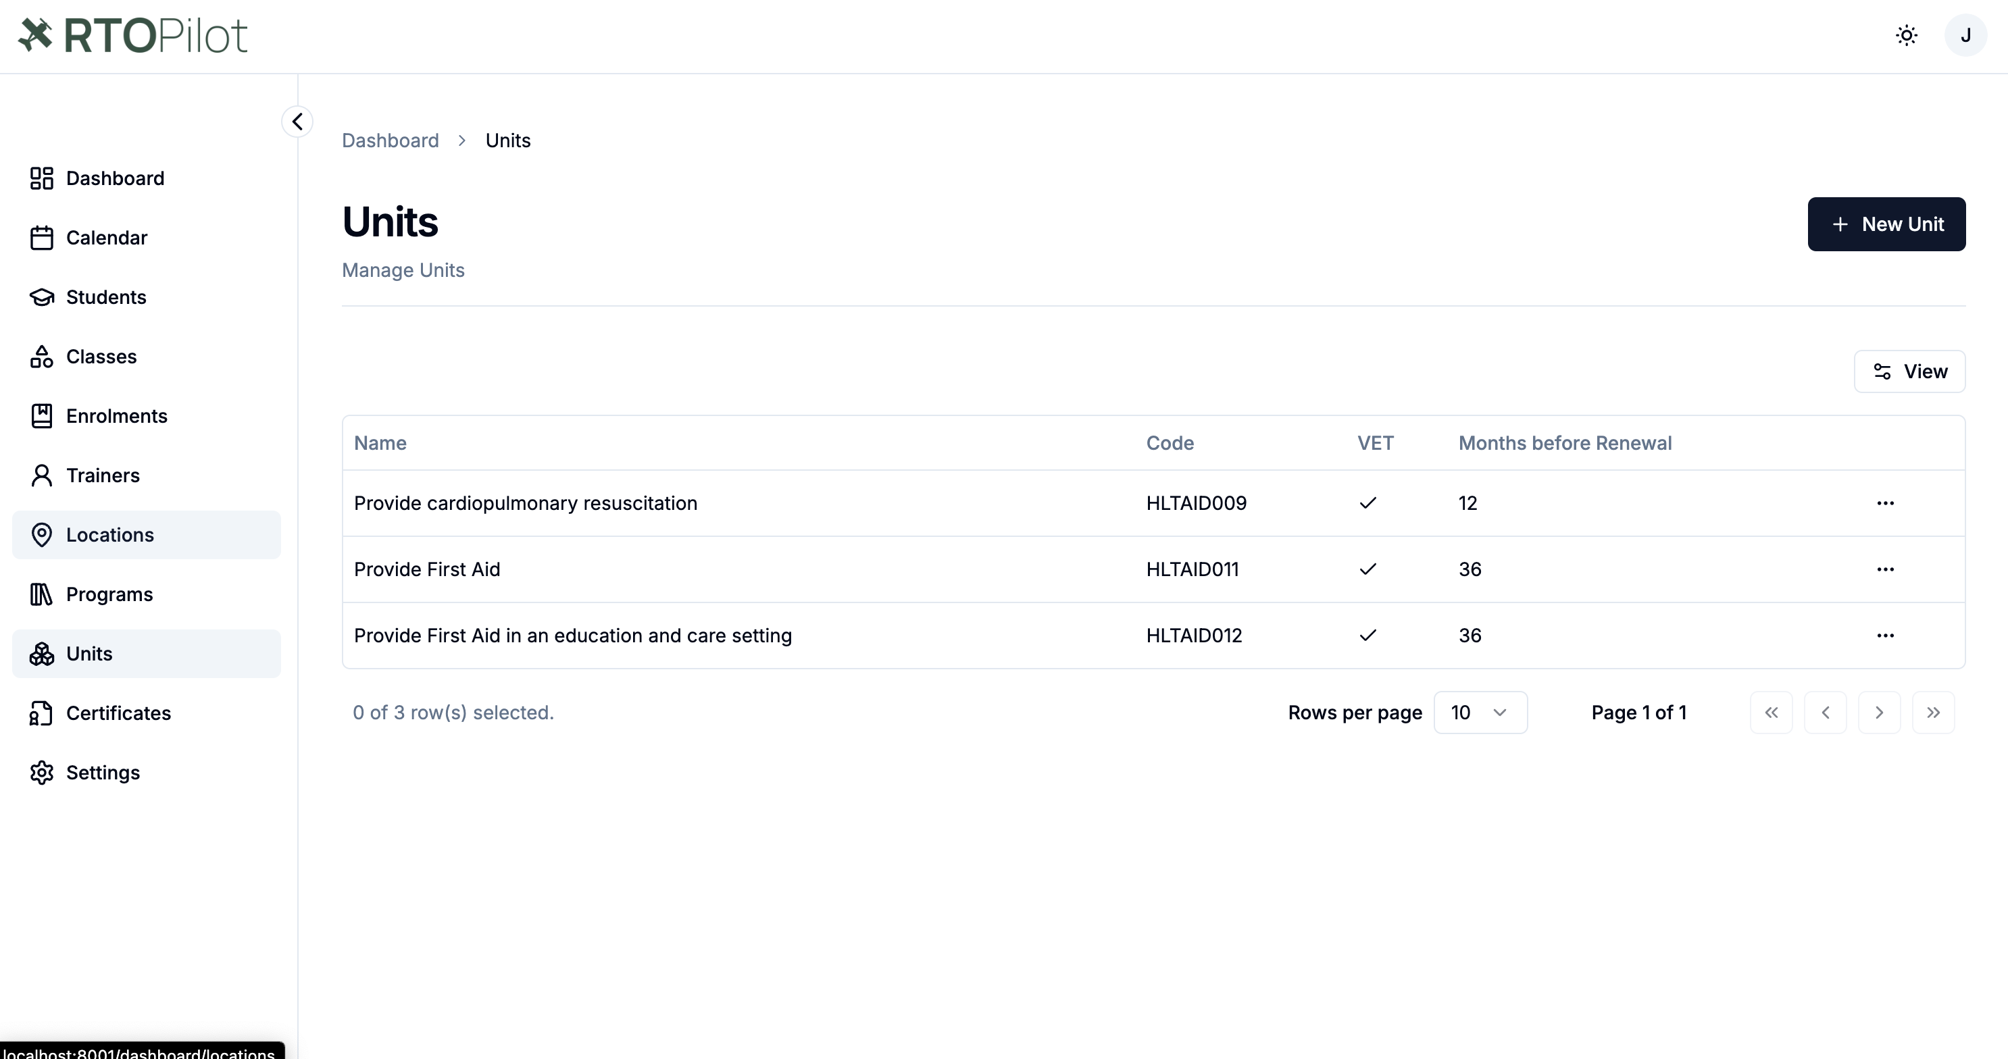Collapse the sidebar with the chevron button

tap(297, 122)
